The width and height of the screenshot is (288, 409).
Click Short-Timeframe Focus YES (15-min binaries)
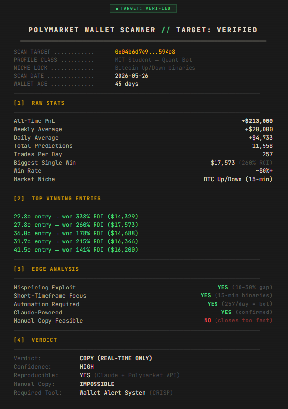(x=237, y=295)
